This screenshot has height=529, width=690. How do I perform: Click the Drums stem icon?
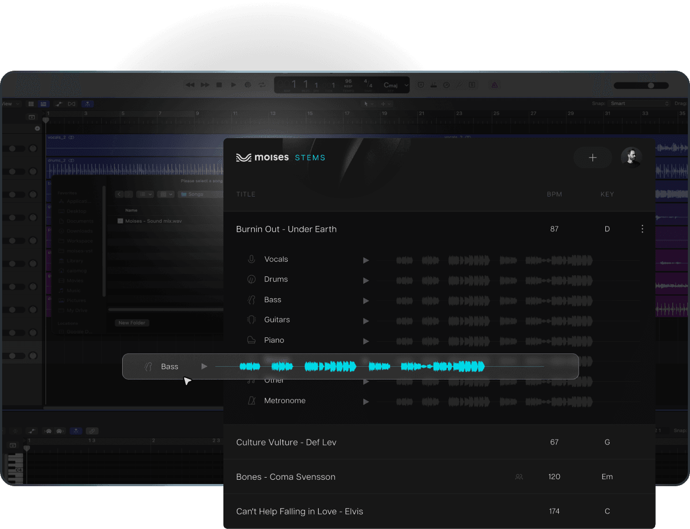tap(251, 279)
